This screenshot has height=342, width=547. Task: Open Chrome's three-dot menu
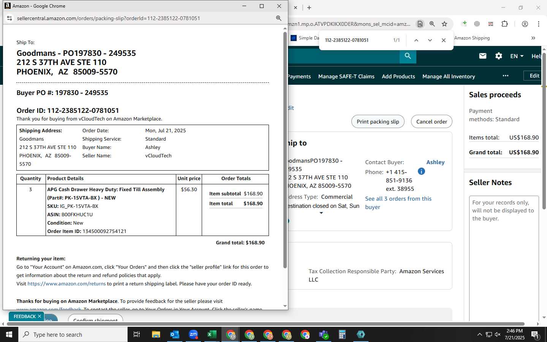tap(538, 24)
